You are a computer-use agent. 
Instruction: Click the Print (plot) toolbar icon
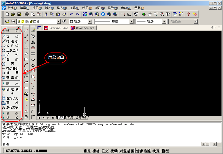(27, 14)
